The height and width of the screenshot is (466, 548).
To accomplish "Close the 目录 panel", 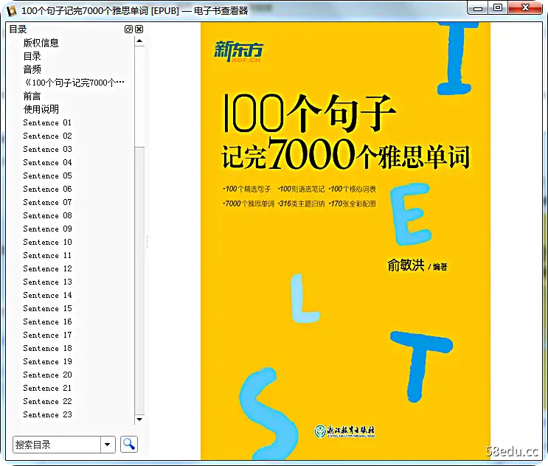I will point(139,29).
